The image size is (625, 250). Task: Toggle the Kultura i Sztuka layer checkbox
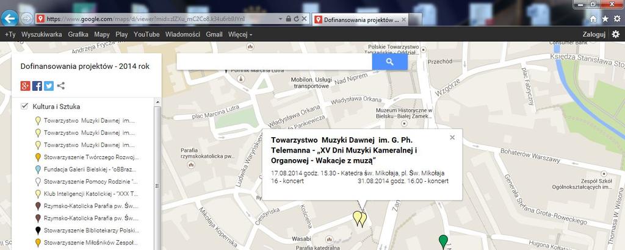coord(24,106)
